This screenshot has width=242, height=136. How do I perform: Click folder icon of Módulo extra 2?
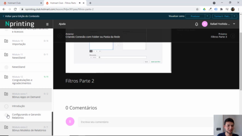[x=6, y=127]
